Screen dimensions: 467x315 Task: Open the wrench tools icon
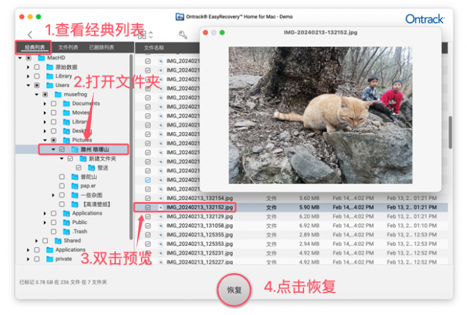click(183, 35)
